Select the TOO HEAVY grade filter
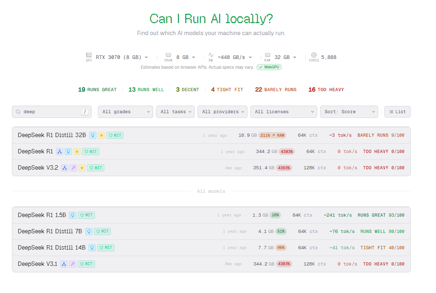436x293 pixels. (x=326, y=90)
